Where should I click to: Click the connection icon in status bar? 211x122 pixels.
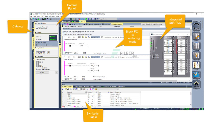pos(201,109)
